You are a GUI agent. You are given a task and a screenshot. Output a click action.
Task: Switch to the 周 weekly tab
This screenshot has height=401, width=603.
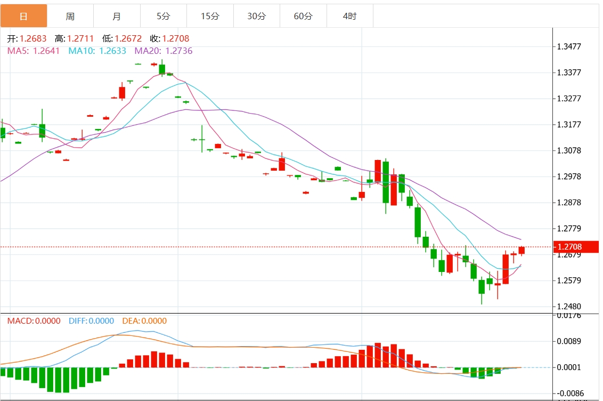70,16
